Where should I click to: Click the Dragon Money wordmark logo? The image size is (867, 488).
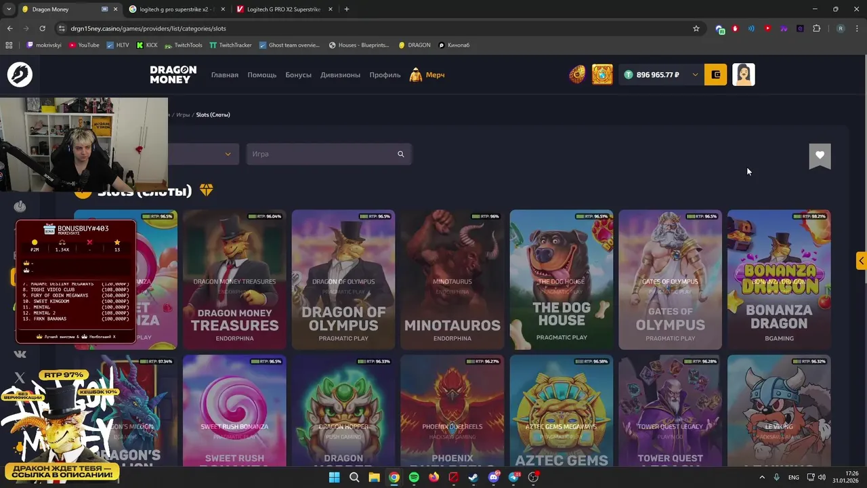pyautogui.click(x=173, y=75)
